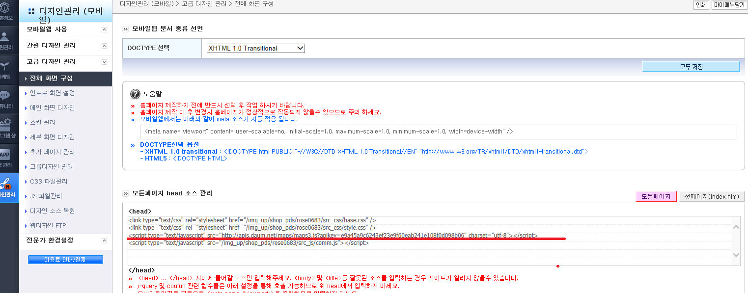
Task: Expand the 전문가 환경설정 section
Action: click(104, 240)
